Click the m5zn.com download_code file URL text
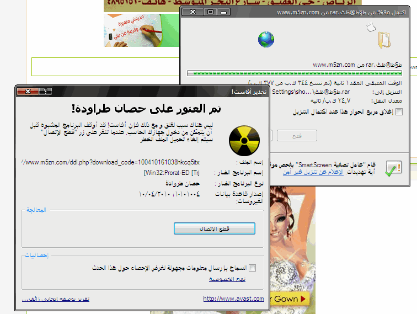The width and height of the screenshot is (417, 314). (110, 162)
